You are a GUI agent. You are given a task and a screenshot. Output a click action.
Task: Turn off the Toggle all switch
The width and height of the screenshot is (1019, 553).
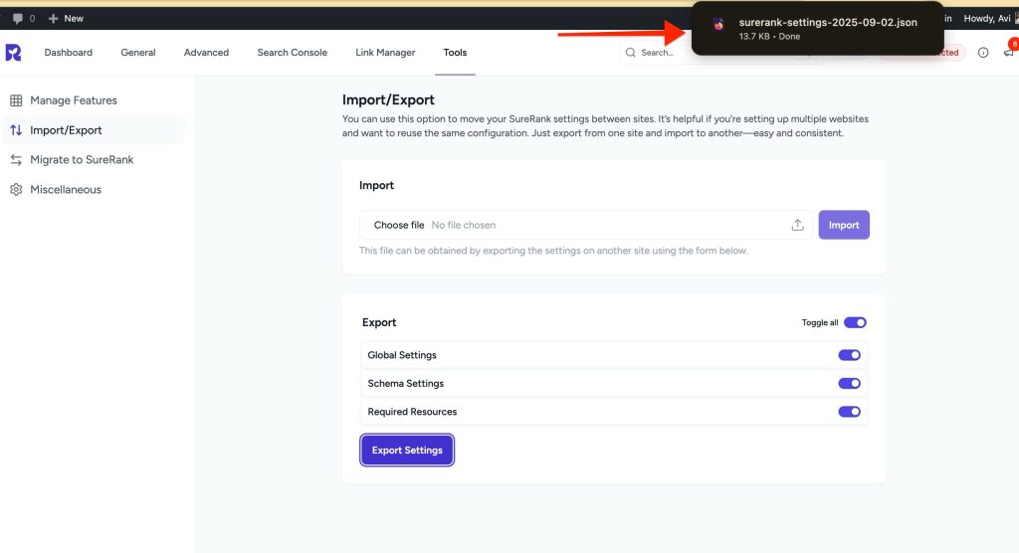[855, 323]
